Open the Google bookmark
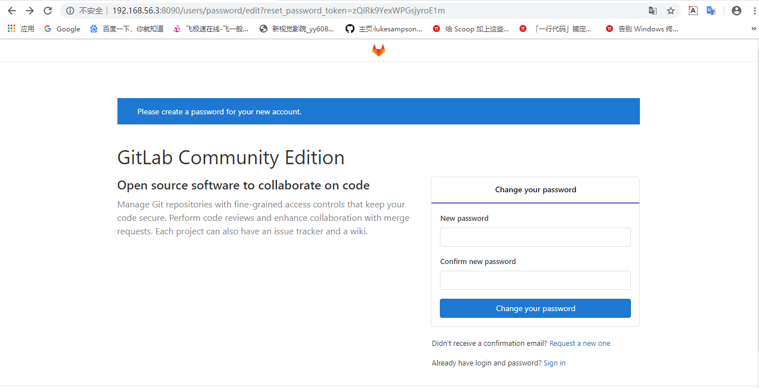The width and height of the screenshot is (759, 389). pos(62,29)
